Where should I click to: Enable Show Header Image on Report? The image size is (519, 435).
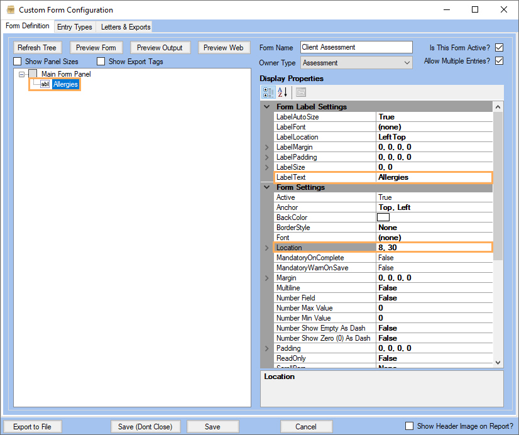click(x=410, y=426)
